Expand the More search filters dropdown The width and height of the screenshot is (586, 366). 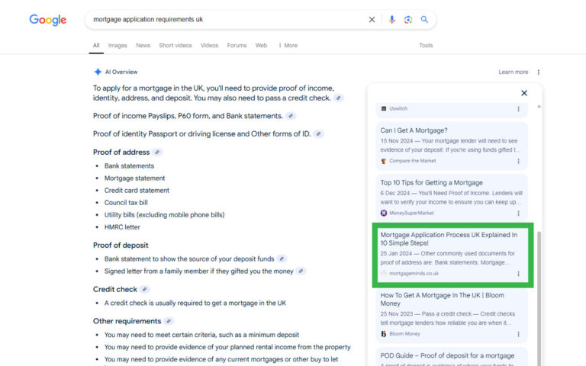[288, 46]
